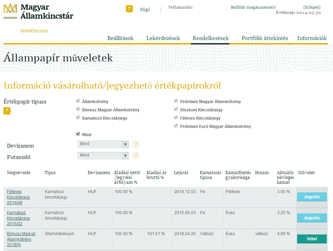The height and width of the screenshot is (251, 333).
Task: Click the Művelet column header
Action: coord(306,173)
